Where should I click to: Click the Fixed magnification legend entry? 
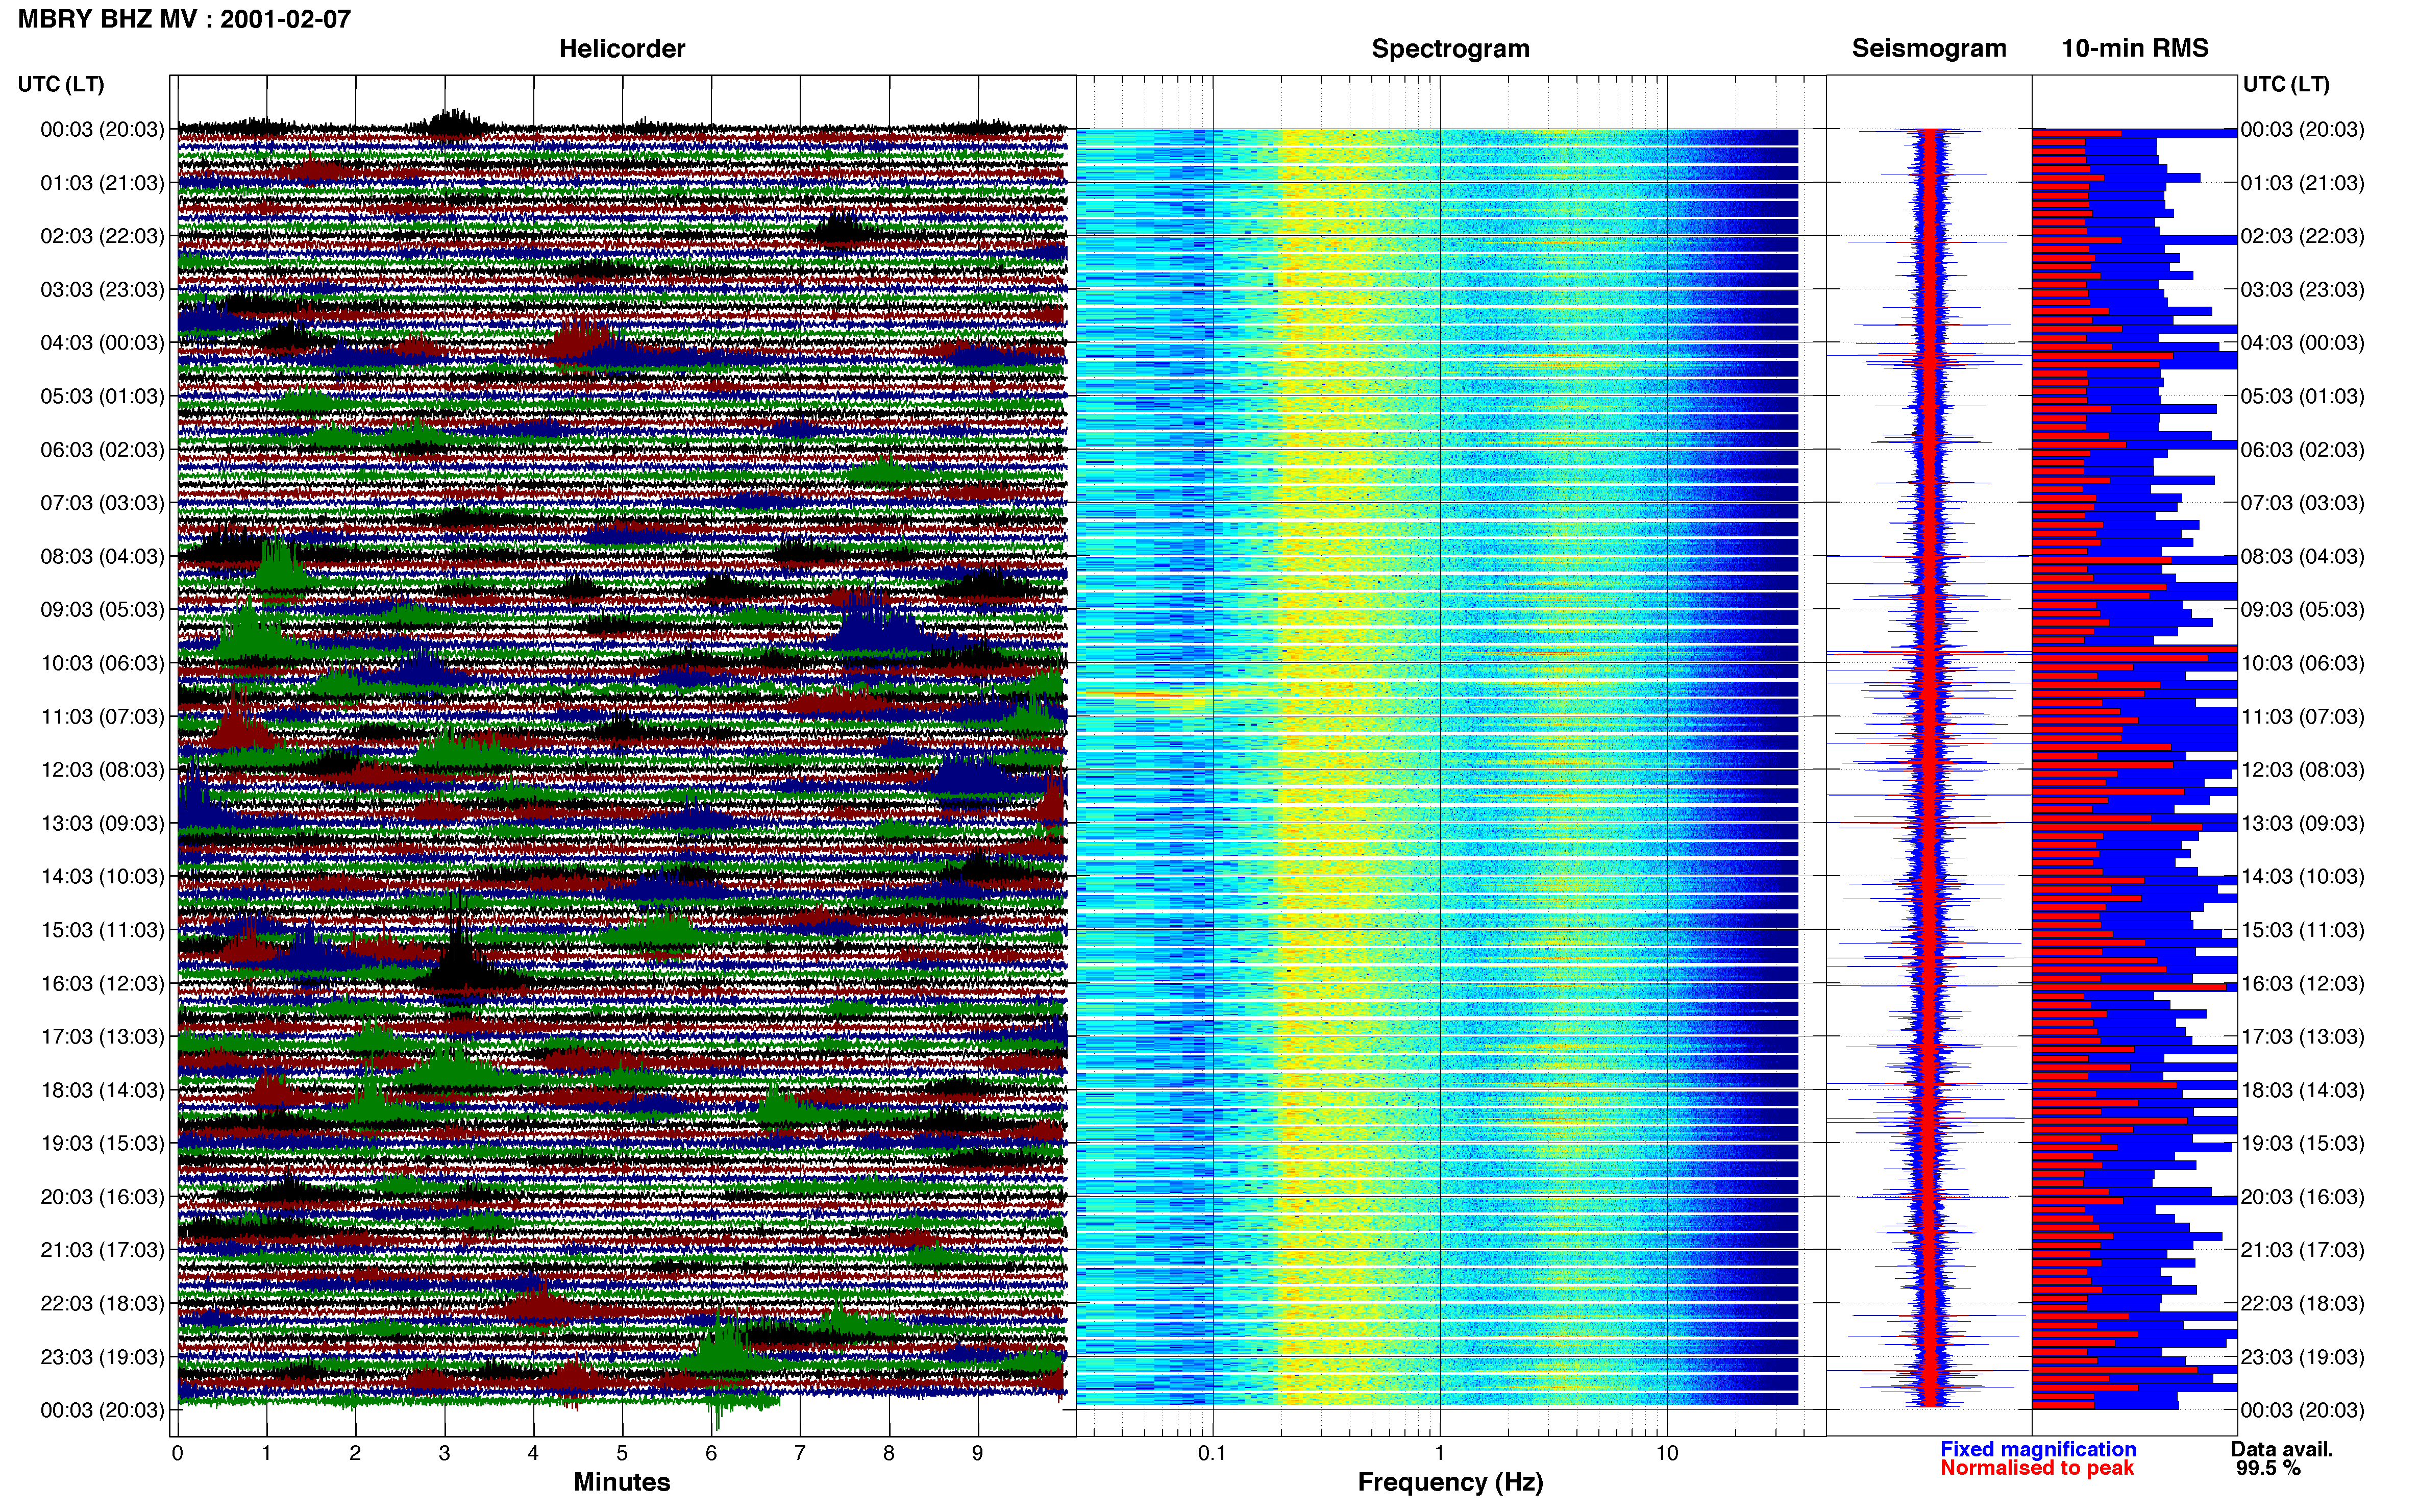2038,1449
